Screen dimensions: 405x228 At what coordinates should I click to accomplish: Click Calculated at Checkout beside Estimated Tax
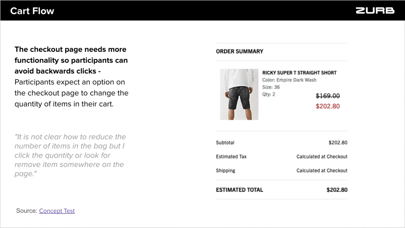pos(322,156)
